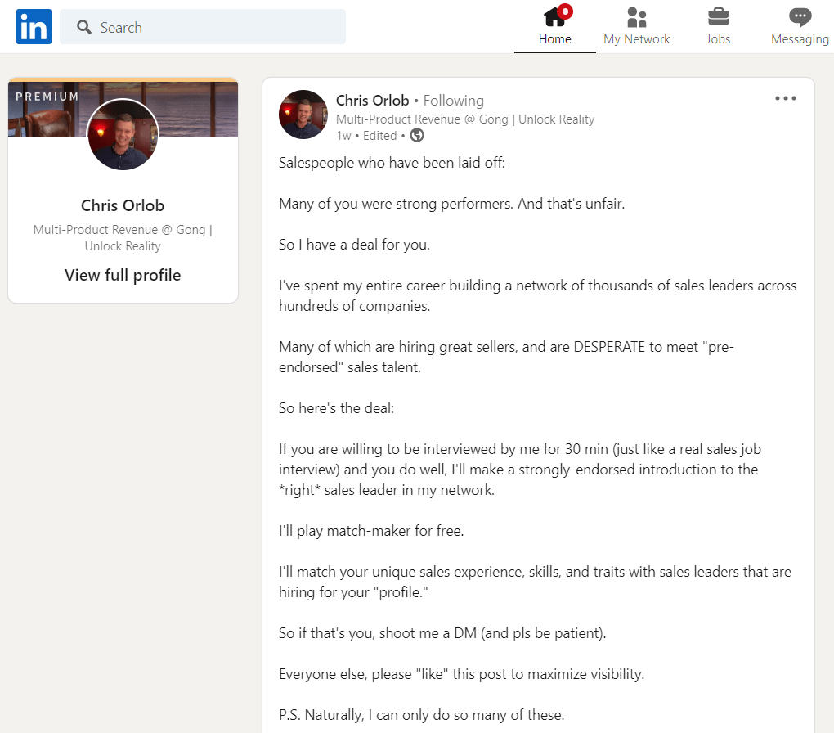The width and height of the screenshot is (834, 733).
Task: Select the My Network people icon
Action: coord(636,18)
